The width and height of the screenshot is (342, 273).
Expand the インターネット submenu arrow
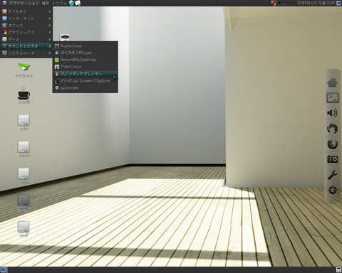point(49,18)
